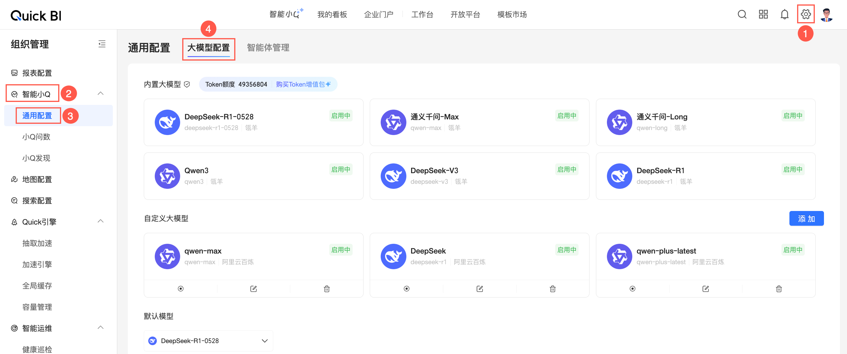Open the settings gear icon
The image size is (847, 354).
click(x=805, y=14)
